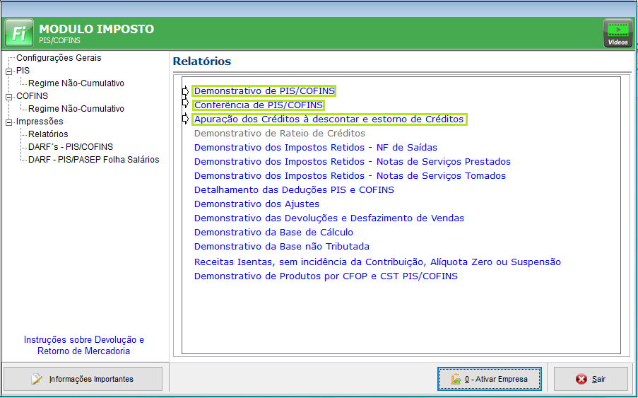Image resolution: width=638 pixels, height=398 pixels.
Task: Open Regime Não-Cumulativo under PIS
Action: [76, 83]
